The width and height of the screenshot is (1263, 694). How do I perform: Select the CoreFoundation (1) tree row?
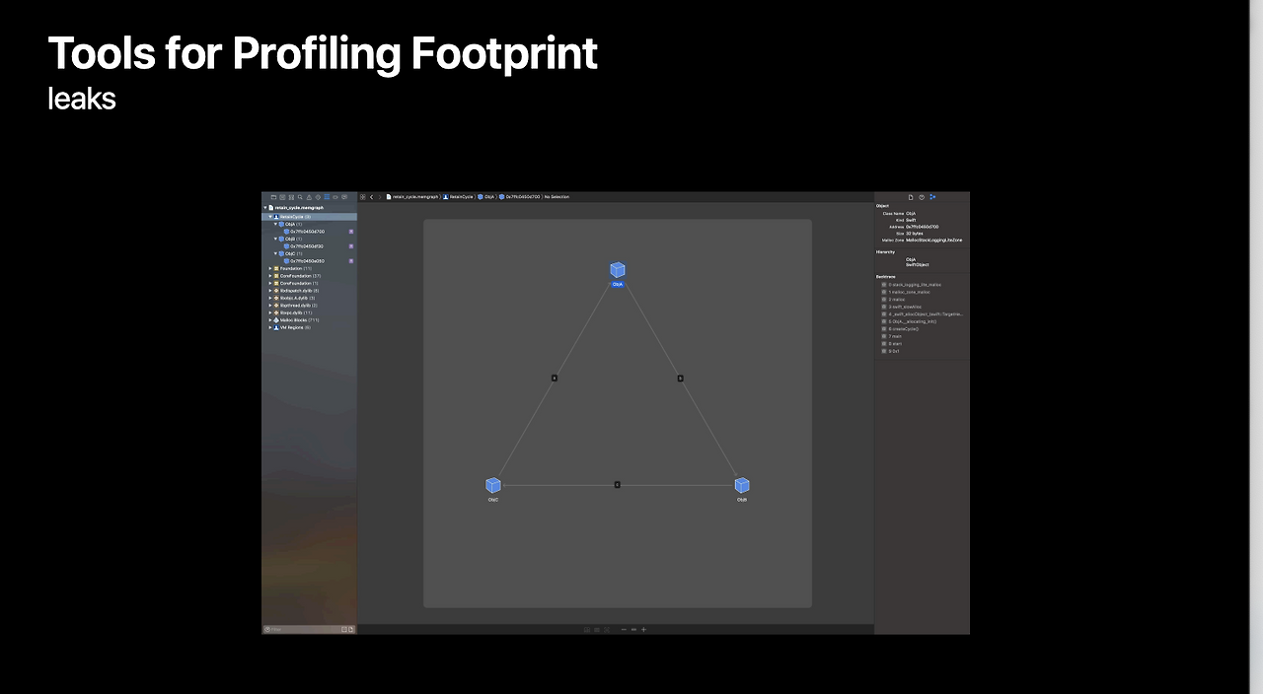[x=309, y=283]
